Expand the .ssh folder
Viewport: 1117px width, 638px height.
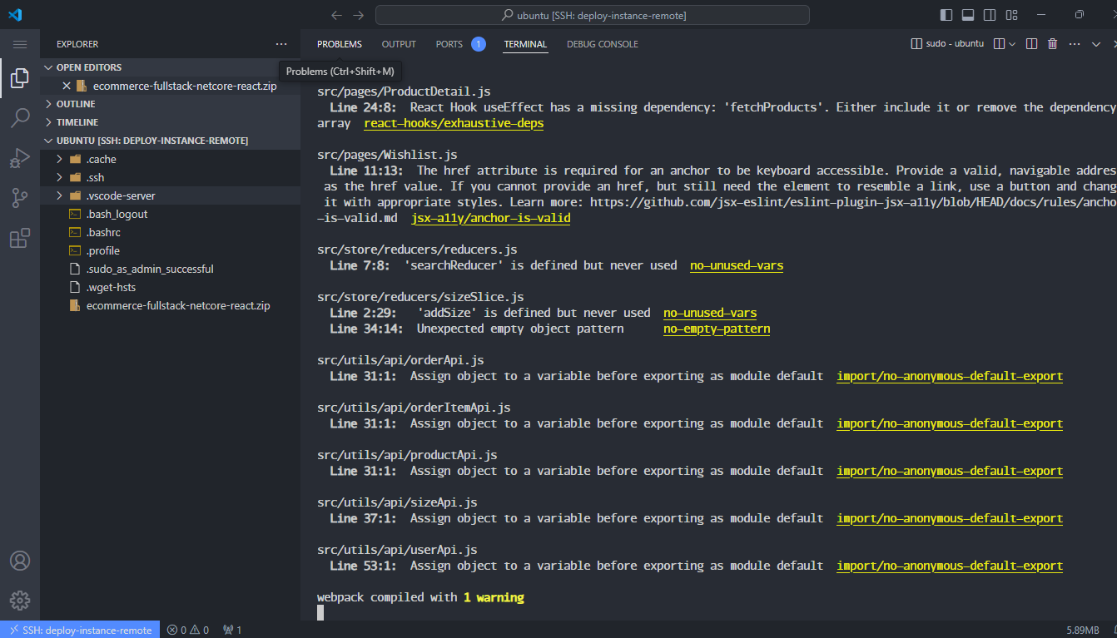(170, 177)
